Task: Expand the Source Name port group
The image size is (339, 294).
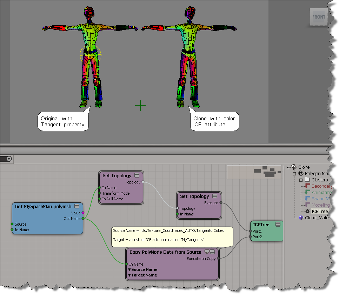Action: click(129, 269)
